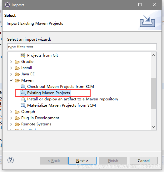The width and height of the screenshot is (164, 172).
Task: Close the Import dialog
Action: click(154, 5)
